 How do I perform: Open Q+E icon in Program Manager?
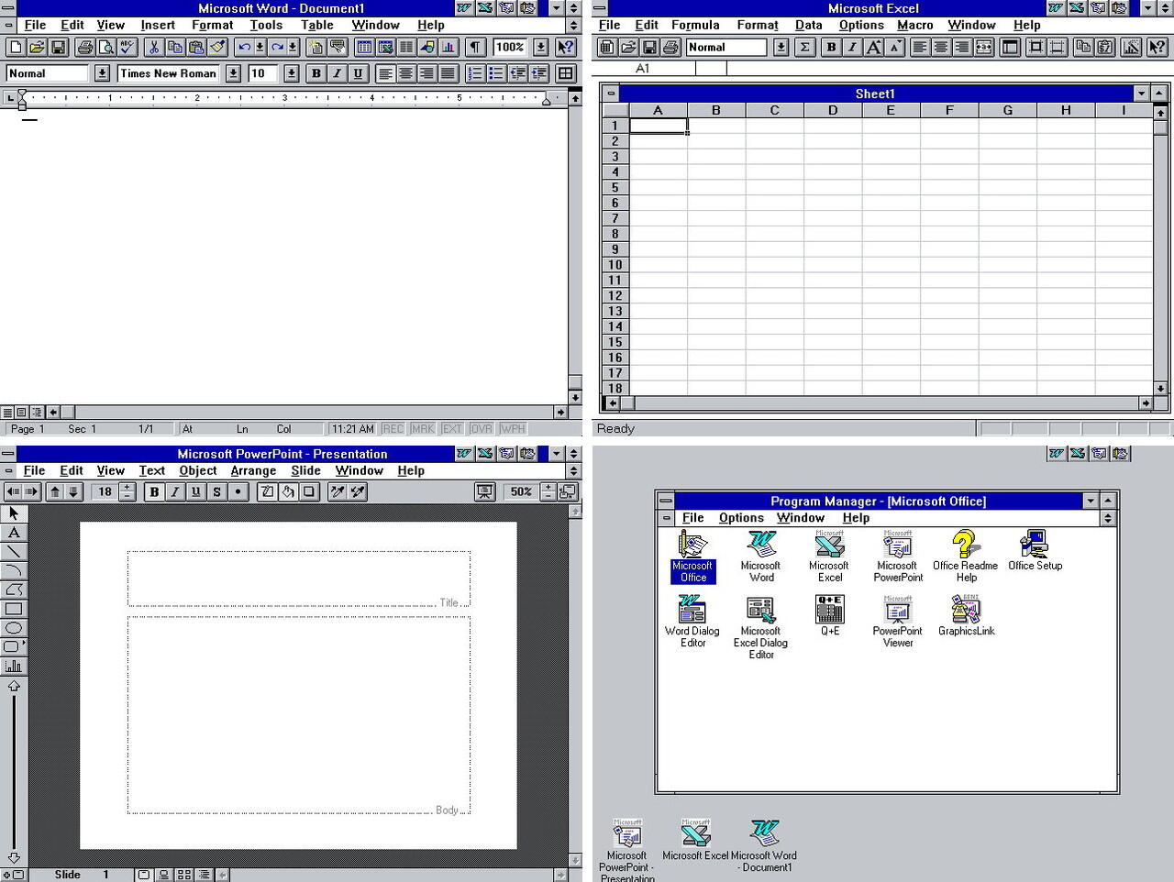click(x=830, y=615)
